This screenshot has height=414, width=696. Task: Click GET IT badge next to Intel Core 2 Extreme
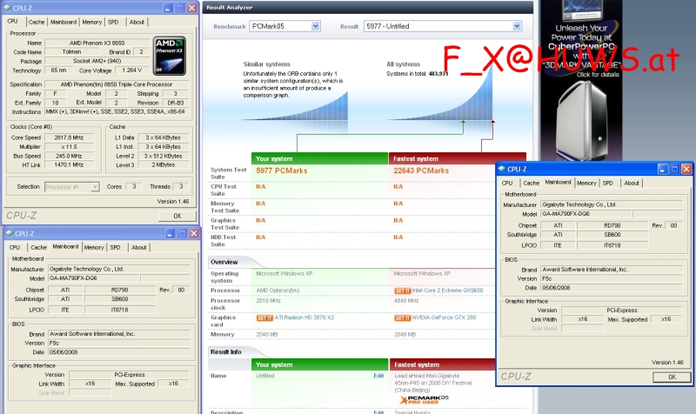[402, 290]
